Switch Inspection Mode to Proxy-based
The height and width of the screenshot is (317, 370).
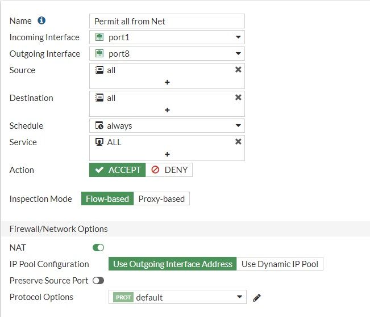pyautogui.click(x=161, y=199)
